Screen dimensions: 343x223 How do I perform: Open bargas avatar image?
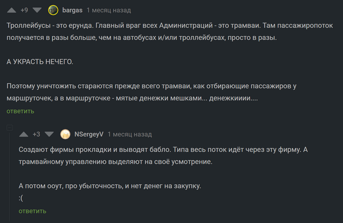tap(53, 10)
